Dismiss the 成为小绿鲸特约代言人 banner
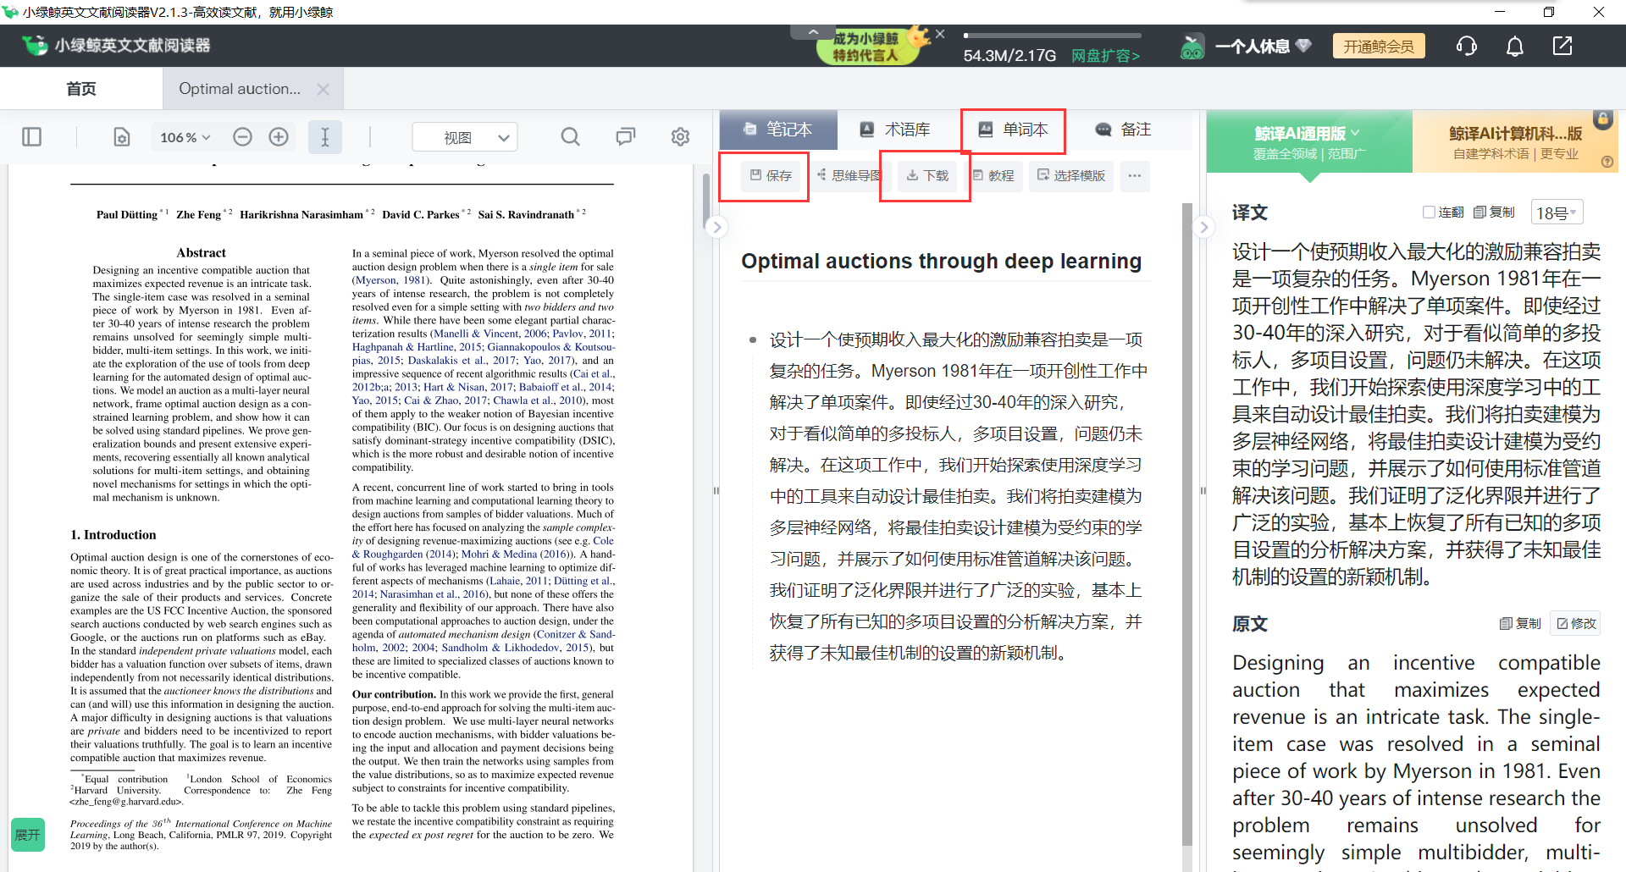 940,34
